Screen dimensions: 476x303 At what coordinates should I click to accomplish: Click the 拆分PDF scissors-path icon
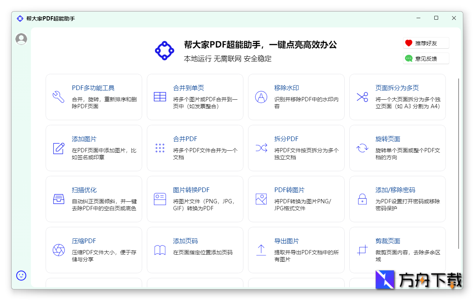pos(261,148)
